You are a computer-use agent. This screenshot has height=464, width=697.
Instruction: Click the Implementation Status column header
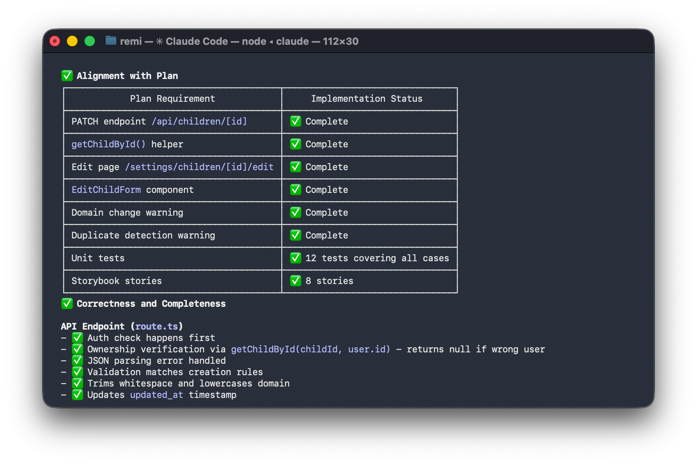[367, 99]
